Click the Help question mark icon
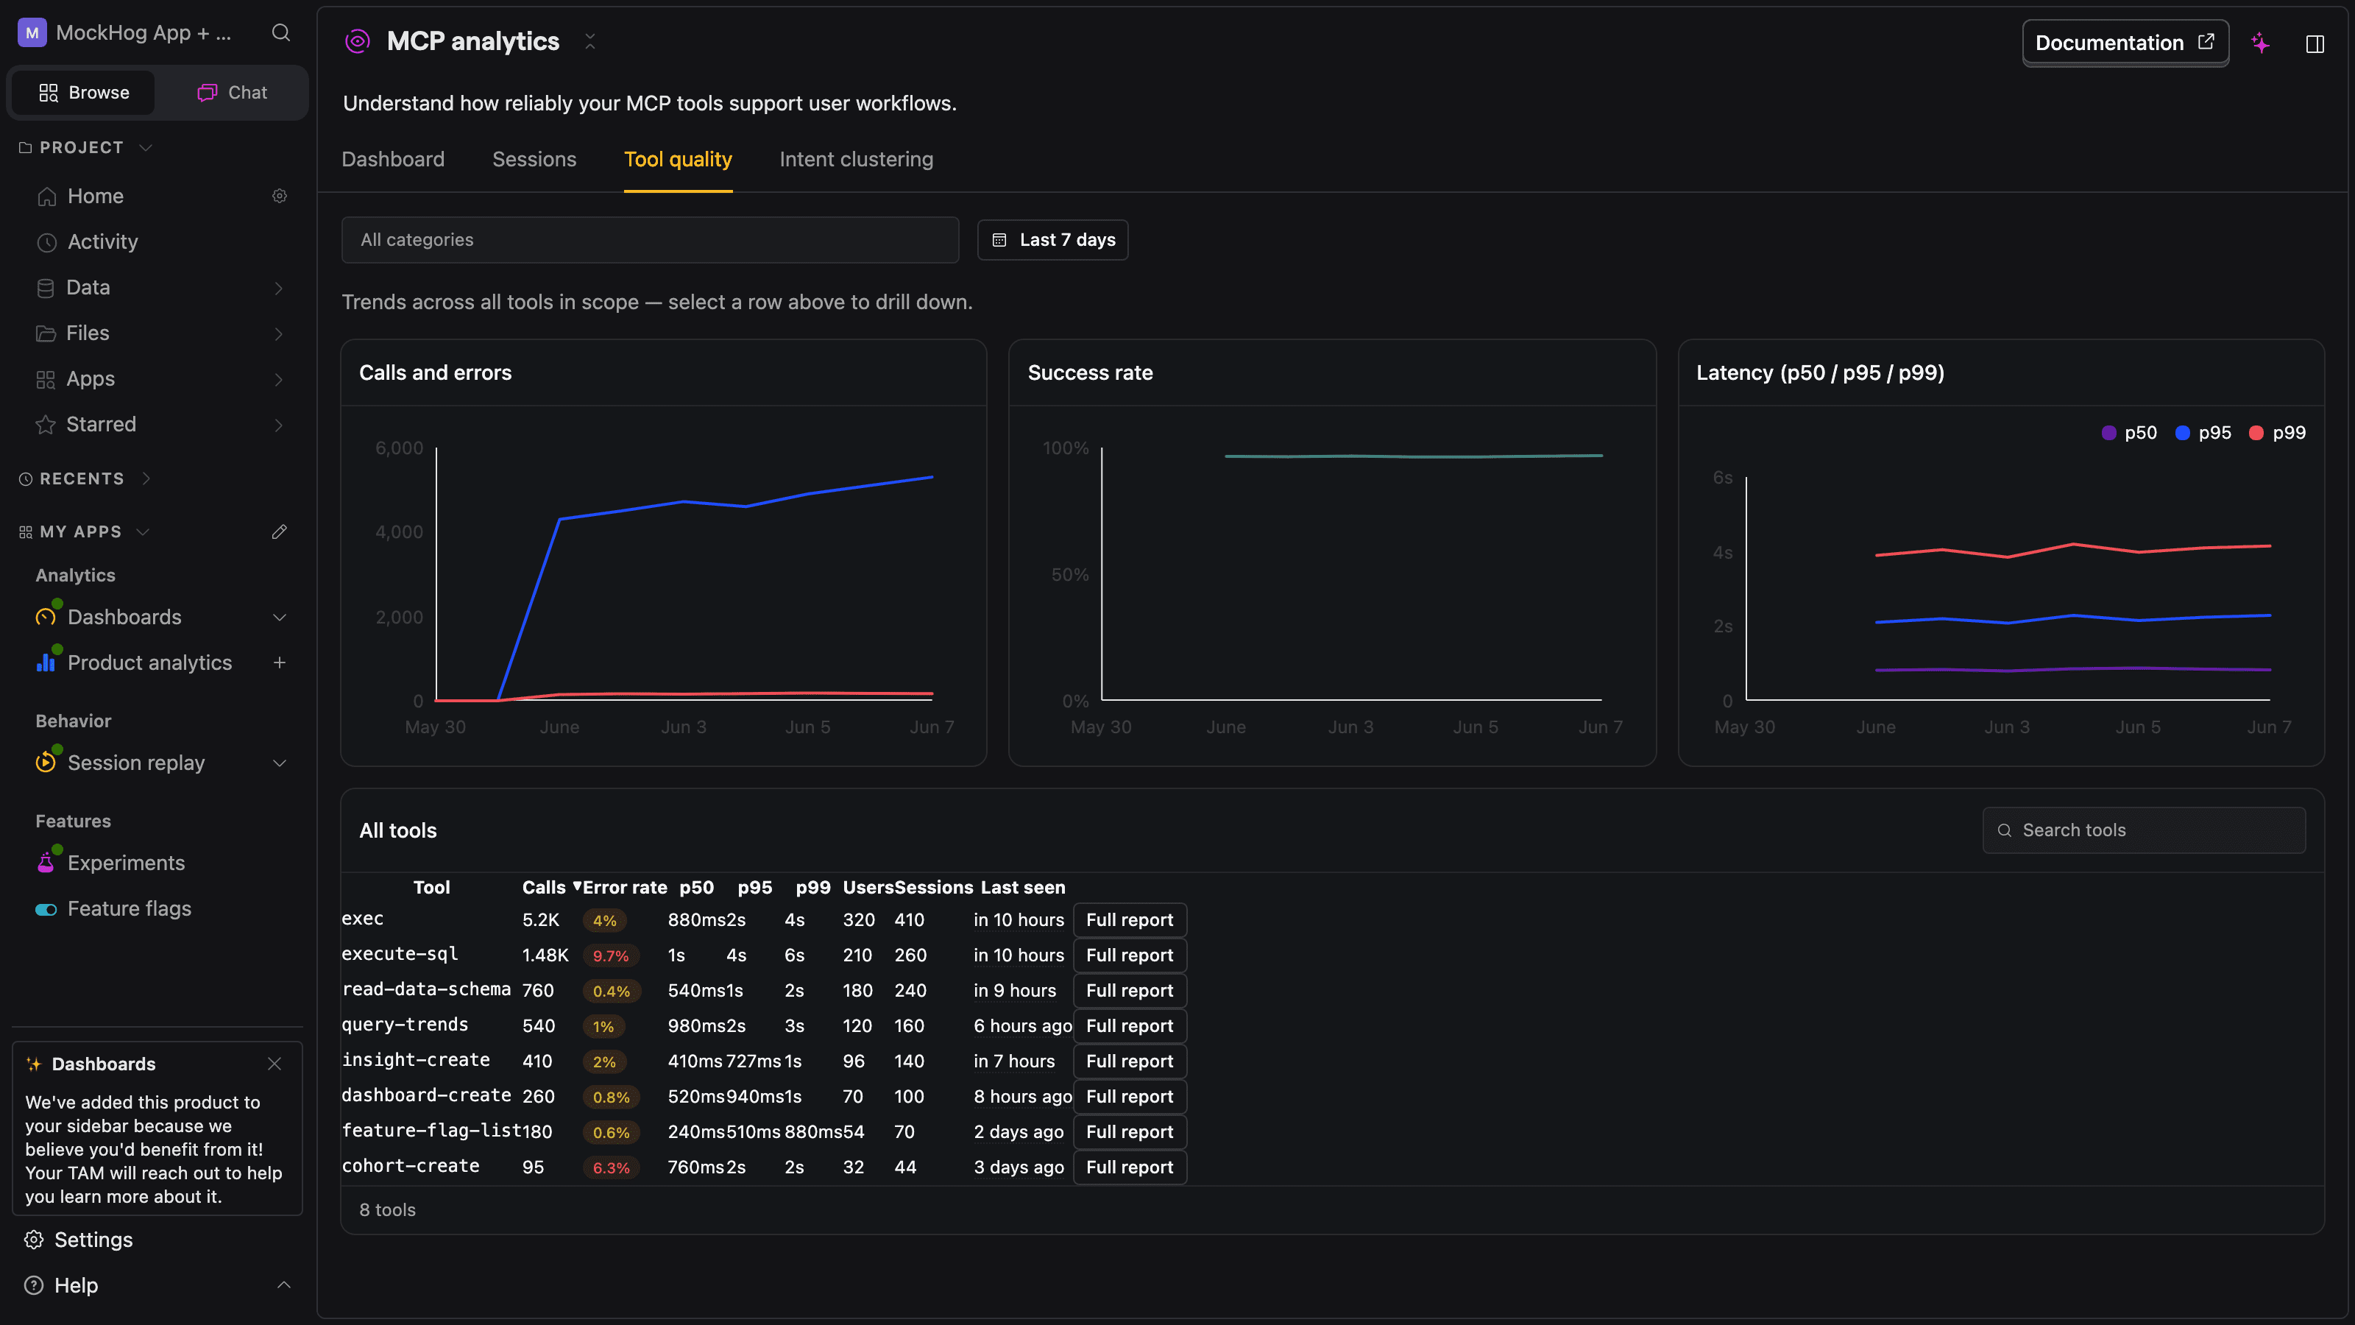The image size is (2355, 1325). coord(34,1286)
